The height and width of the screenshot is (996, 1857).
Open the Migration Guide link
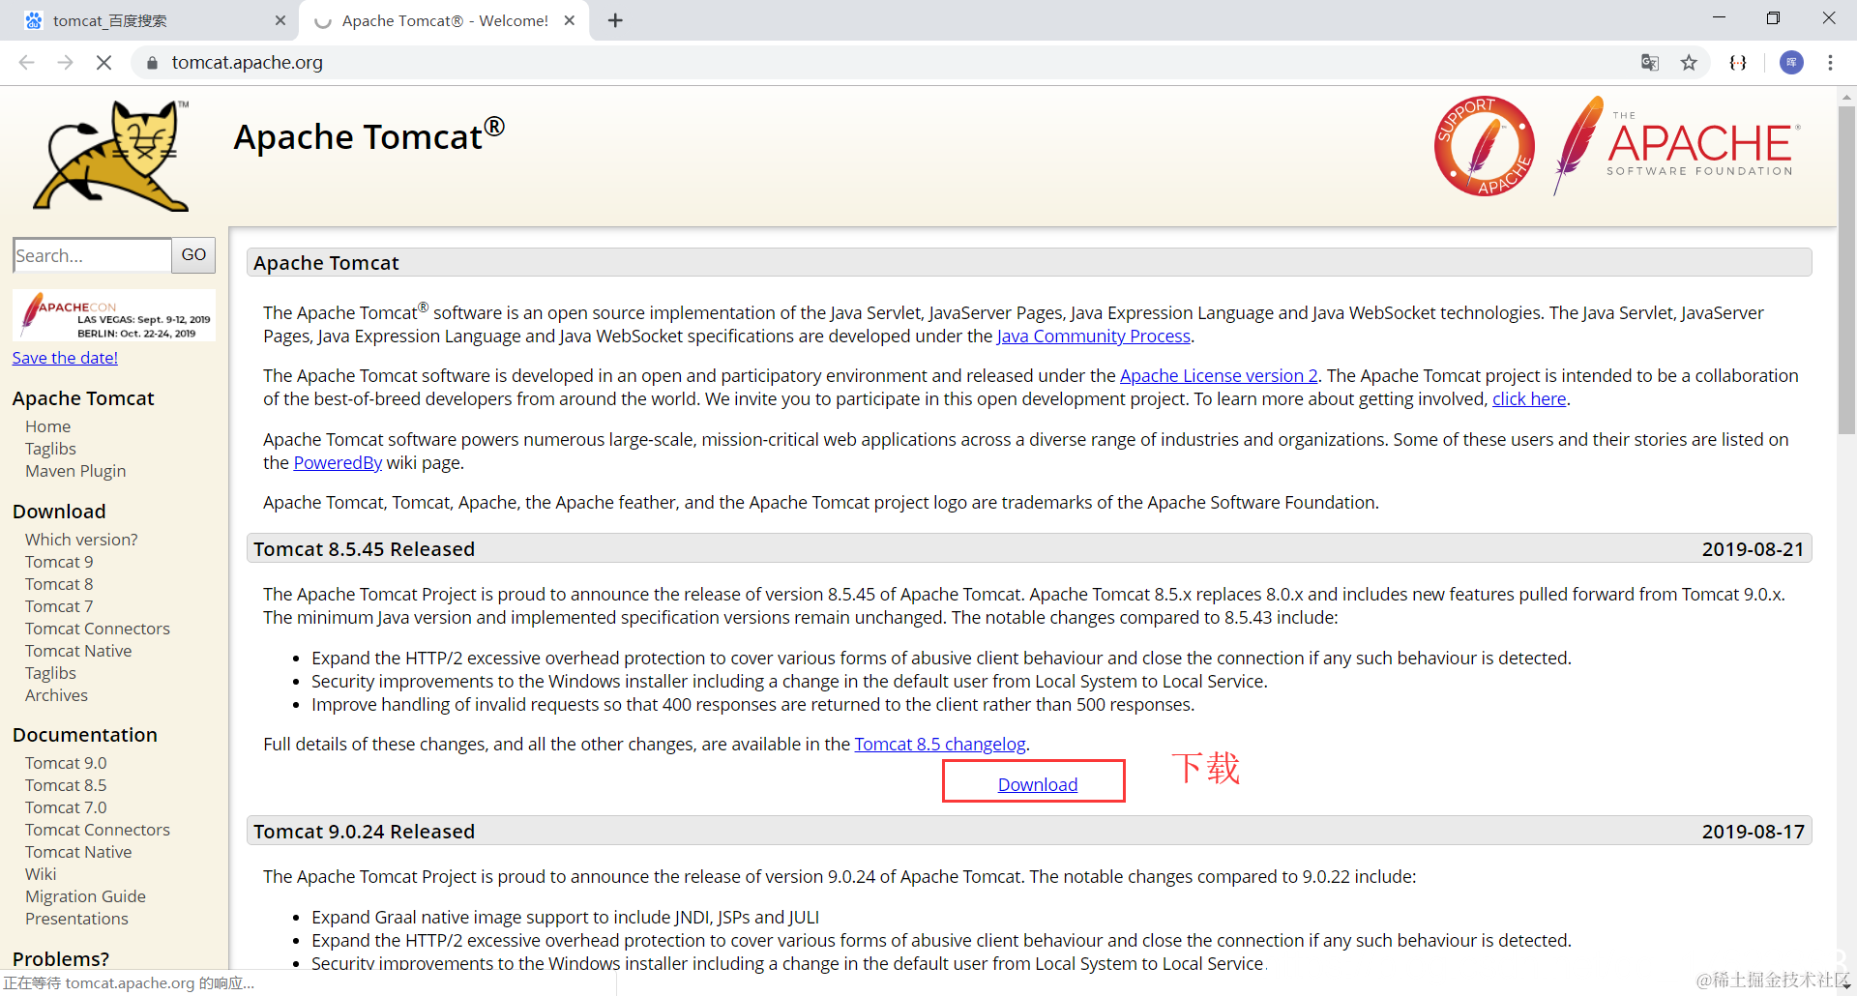tap(85, 896)
